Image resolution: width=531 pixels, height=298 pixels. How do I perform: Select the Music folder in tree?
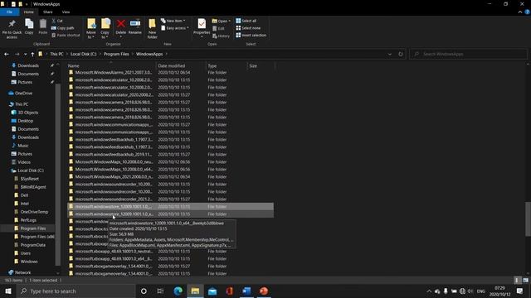[20, 146]
